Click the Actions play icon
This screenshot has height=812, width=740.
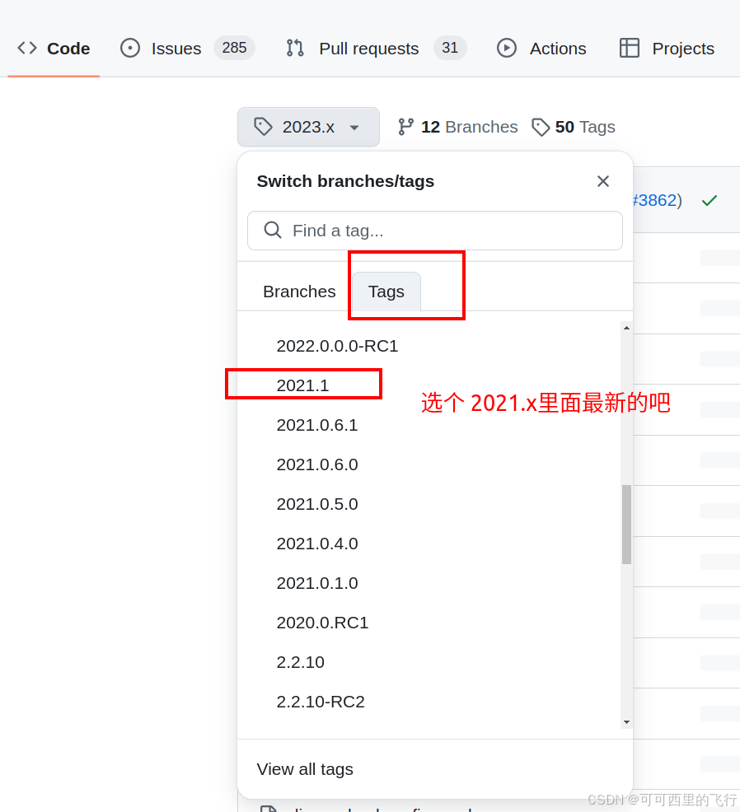[506, 48]
